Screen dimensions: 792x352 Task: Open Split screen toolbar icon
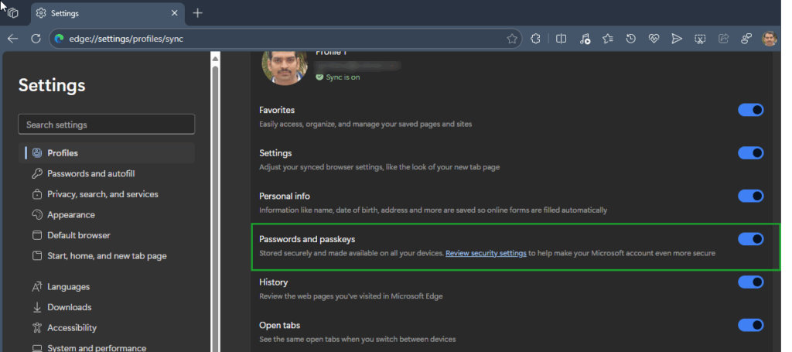point(562,39)
